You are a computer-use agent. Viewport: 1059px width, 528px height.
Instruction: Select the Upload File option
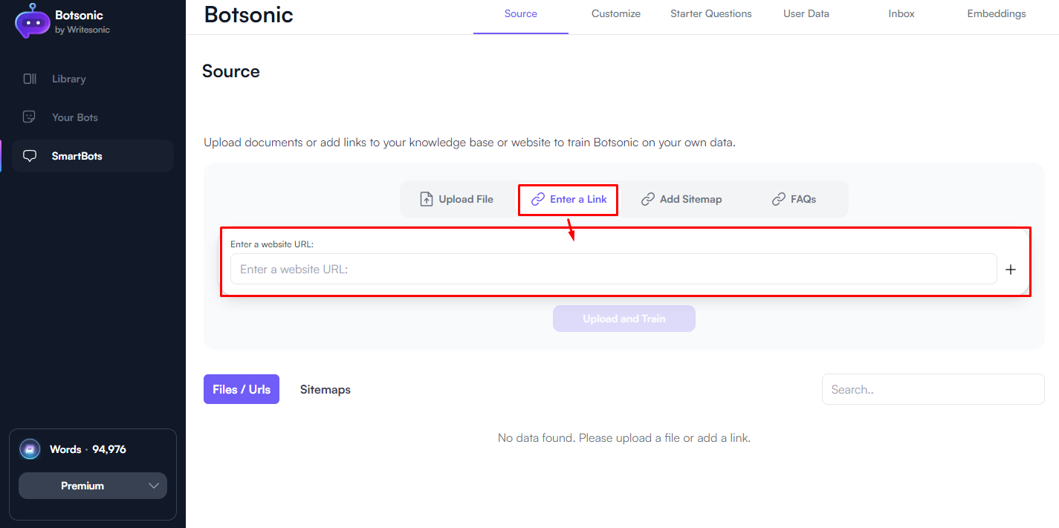(x=457, y=199)
